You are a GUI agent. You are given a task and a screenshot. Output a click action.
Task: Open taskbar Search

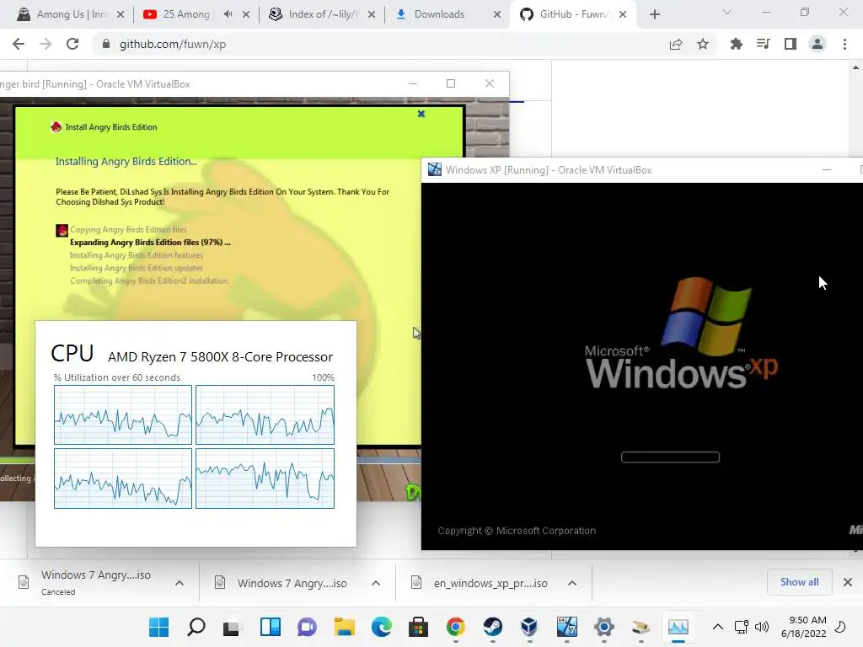[196, 627]
